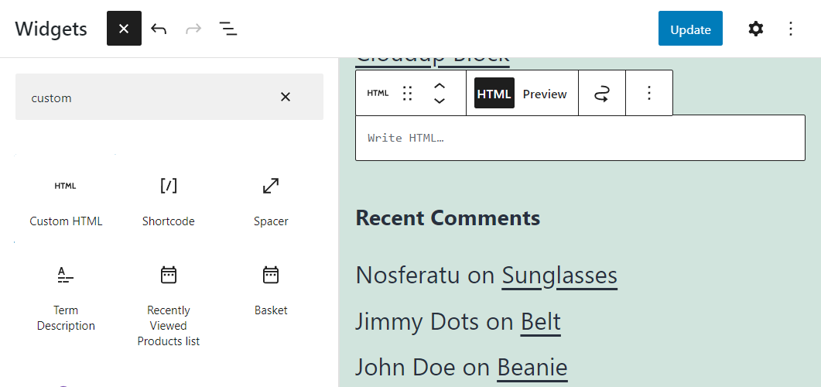821x387 pixels.
Task: Click the block search input field
Action: click(x=147, y=98)
